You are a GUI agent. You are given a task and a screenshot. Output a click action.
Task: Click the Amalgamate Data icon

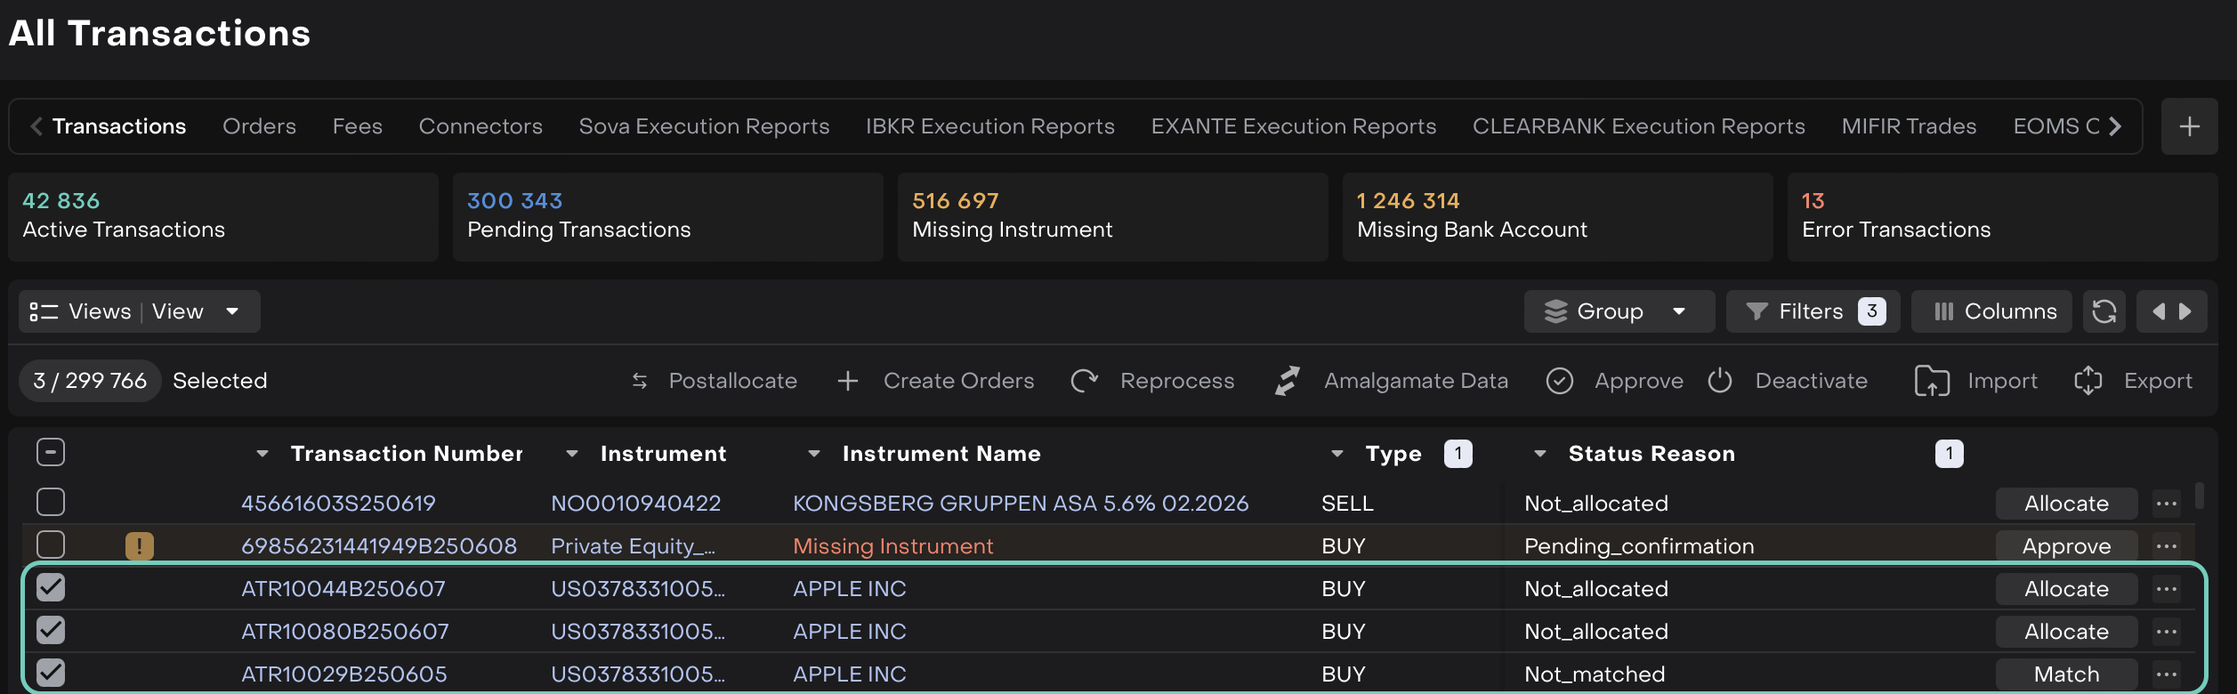pos(1287,381)
